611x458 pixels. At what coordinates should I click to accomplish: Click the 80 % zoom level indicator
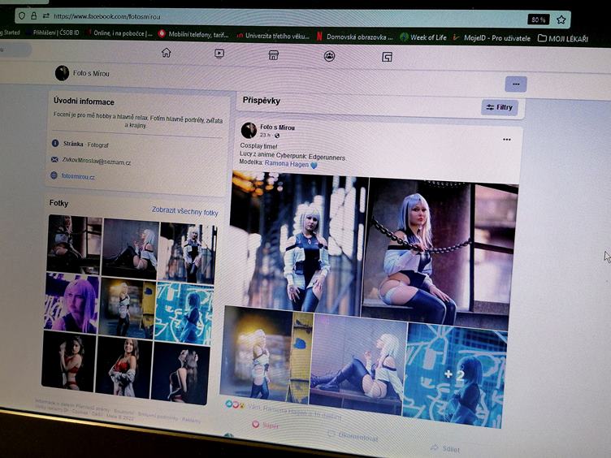(538, 19)
